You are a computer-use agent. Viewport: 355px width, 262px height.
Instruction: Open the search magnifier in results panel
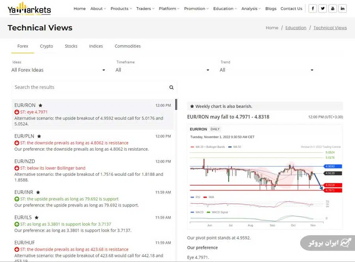click(x=171, y=87)
